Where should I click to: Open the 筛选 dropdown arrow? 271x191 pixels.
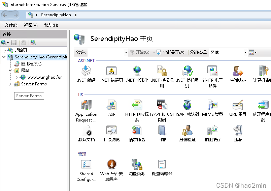126,52
